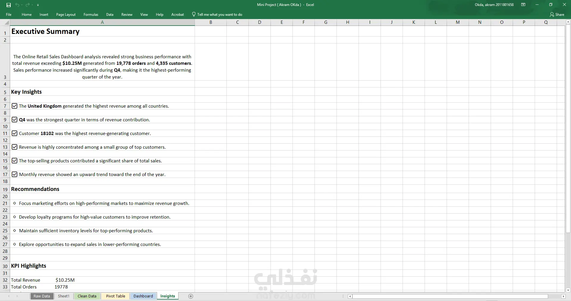Click the Share person icon

point(552,14)
